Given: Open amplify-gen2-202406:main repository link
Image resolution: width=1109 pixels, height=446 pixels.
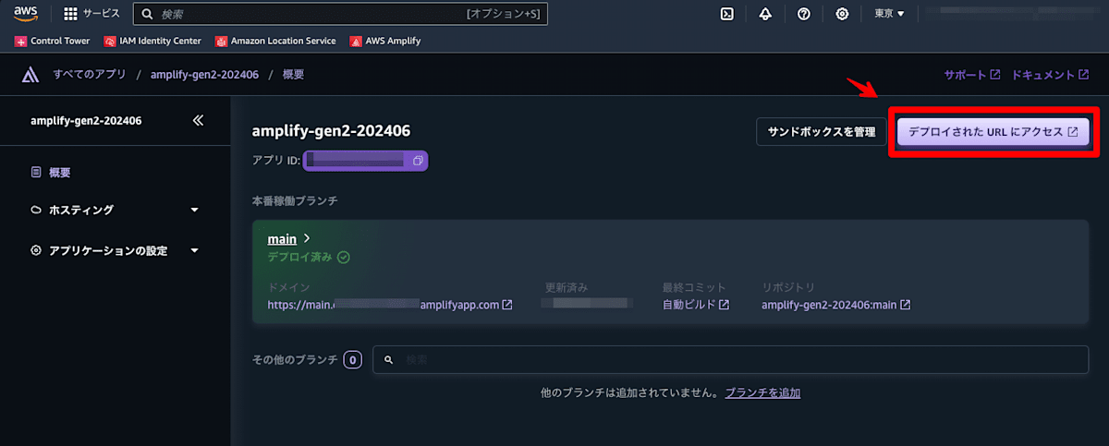Looking at the screenshot, I should click(x=835, y=305).
